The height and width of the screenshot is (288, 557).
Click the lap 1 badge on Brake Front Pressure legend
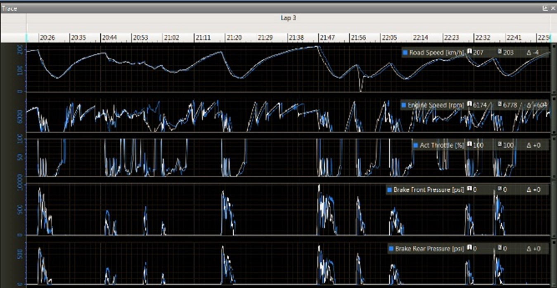pos(469,190)
